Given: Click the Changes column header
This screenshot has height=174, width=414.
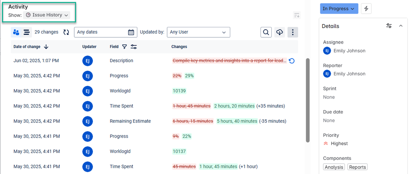Looking at the screenshot, I should click(x=179, y=47).
